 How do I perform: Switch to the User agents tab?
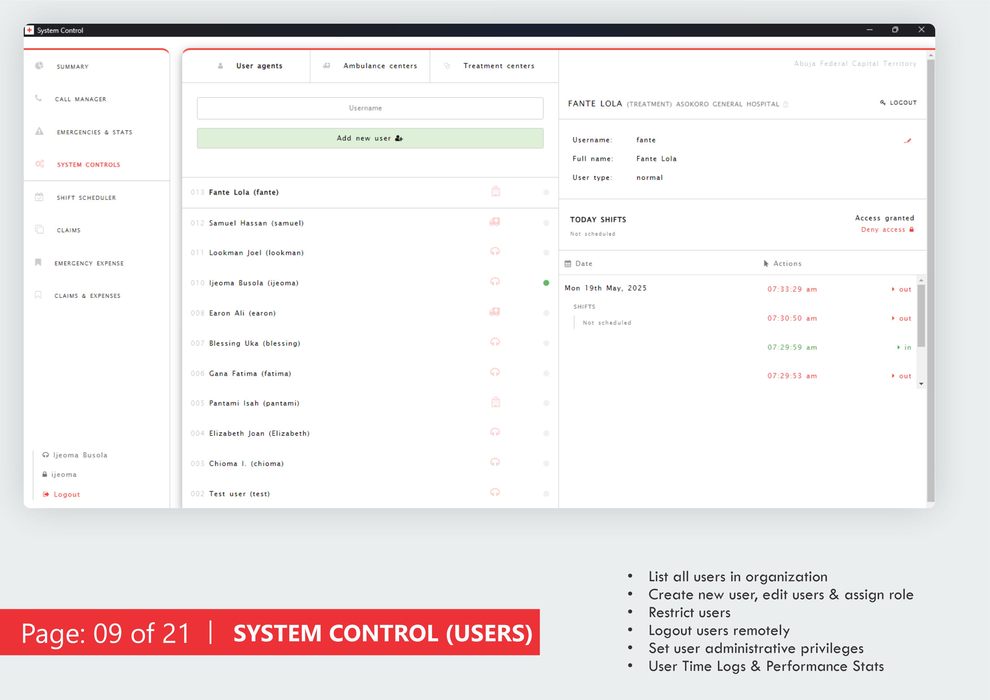[x=246, y=66]
